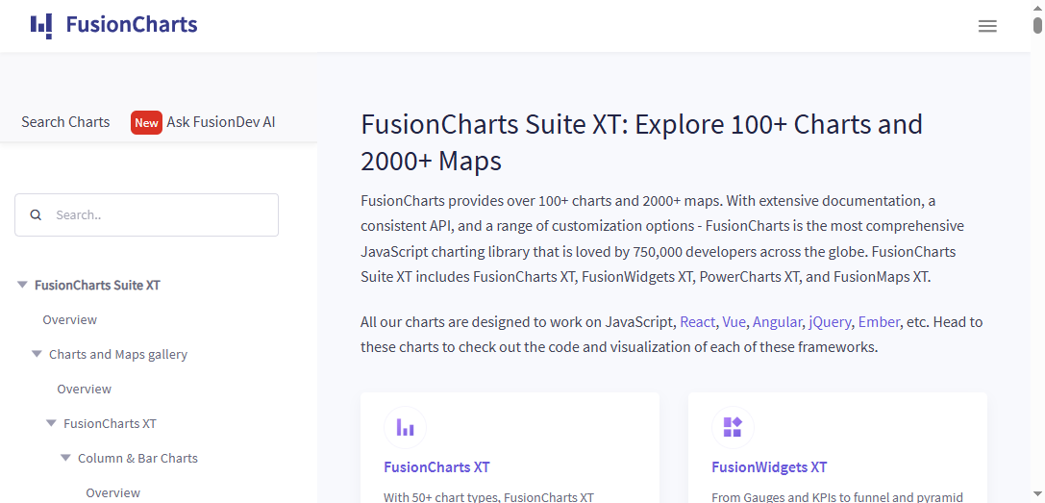Open Overview under Charts and Maps gallery
The height and width of the screenshot is (503, 1045).
84,389
